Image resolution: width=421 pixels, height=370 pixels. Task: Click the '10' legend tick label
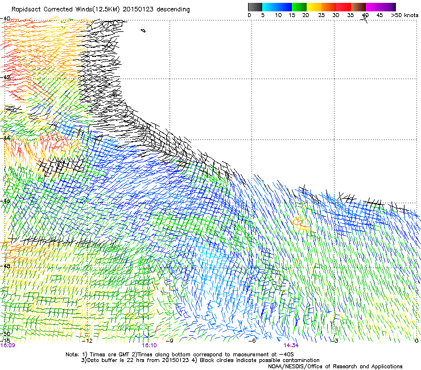point(278,15)
